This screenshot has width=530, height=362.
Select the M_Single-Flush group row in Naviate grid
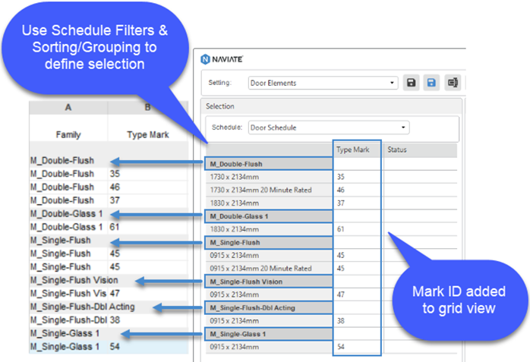coord(269,242)
